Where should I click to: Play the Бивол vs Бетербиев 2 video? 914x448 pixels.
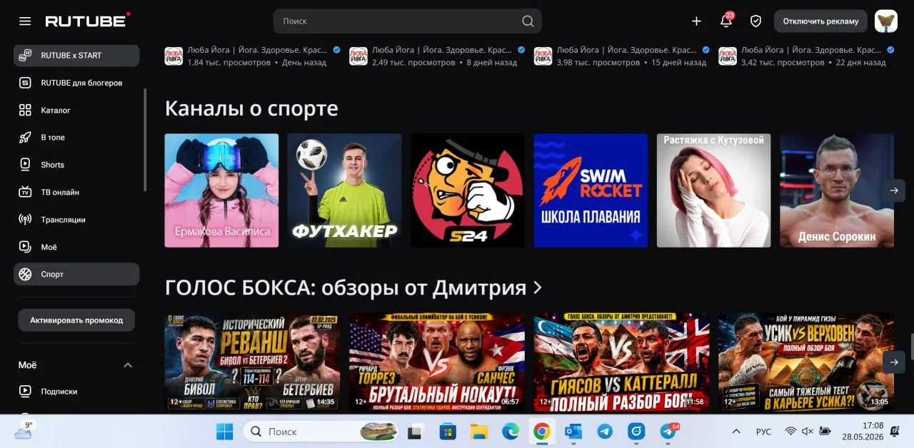pyautogui.click(x=252, y=362)
